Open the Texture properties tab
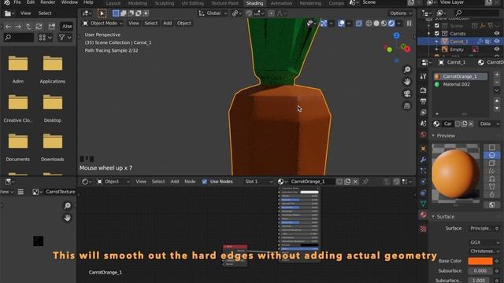Screen dimensions: 504x283 (424, 229)
